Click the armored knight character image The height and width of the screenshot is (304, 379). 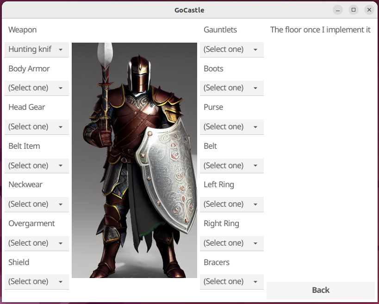[134, 160]
